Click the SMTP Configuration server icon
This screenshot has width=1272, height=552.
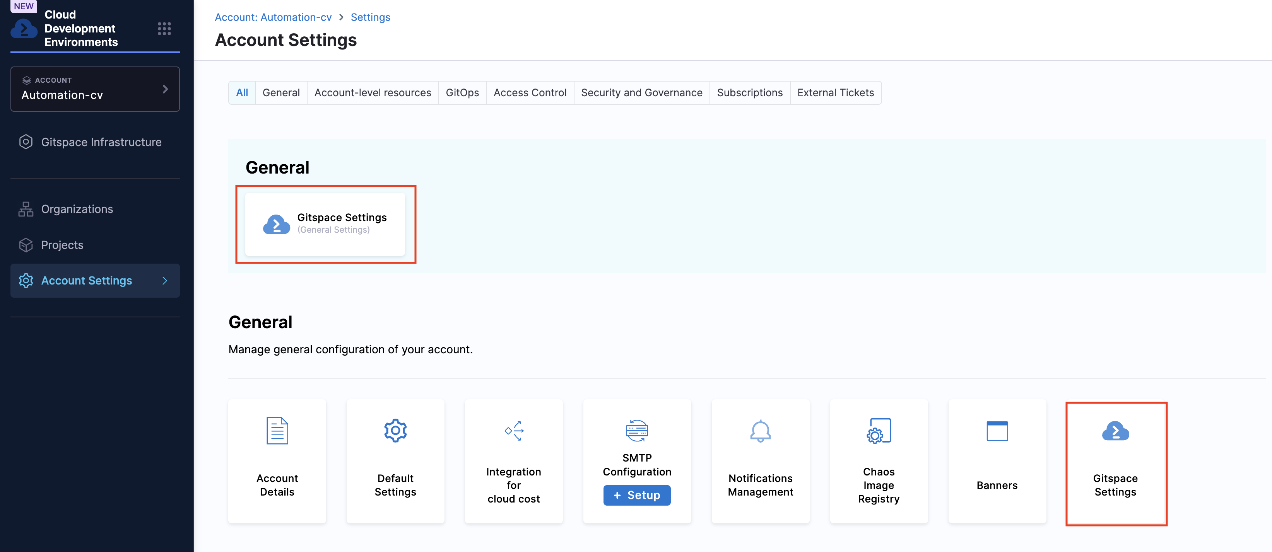coord(636,431)
